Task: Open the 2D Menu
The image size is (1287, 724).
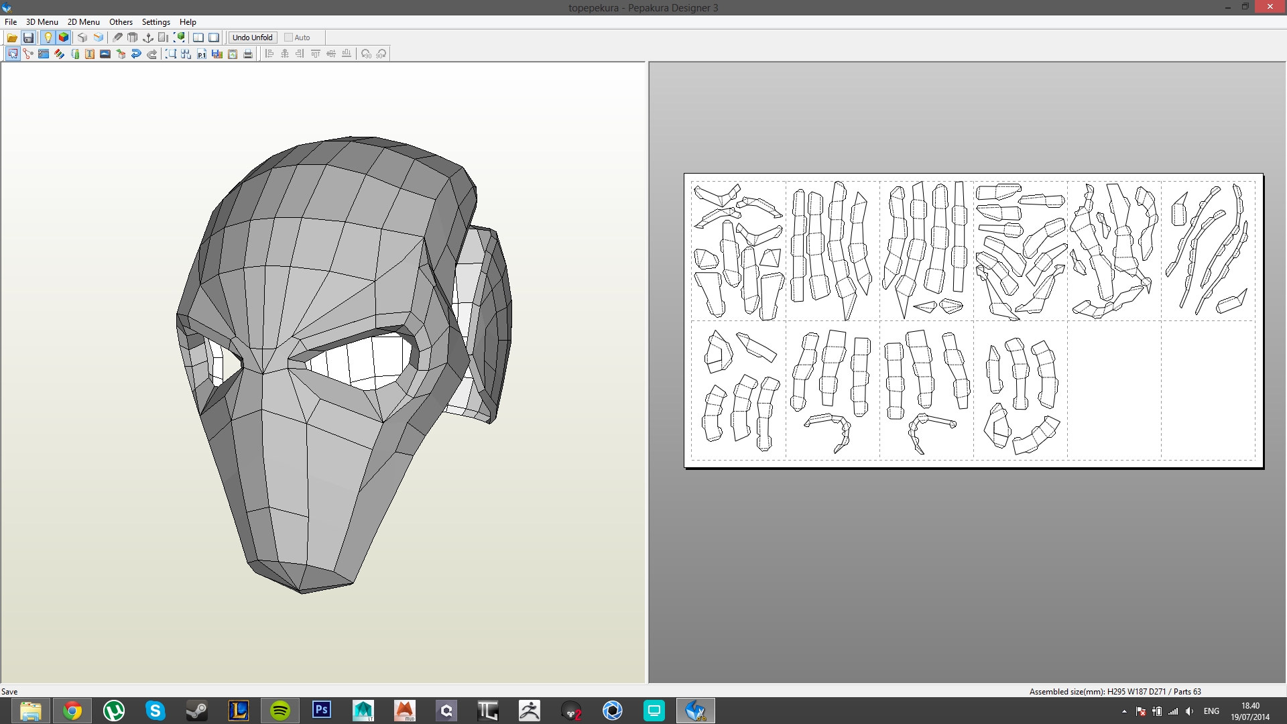Action: coord(84,21)
